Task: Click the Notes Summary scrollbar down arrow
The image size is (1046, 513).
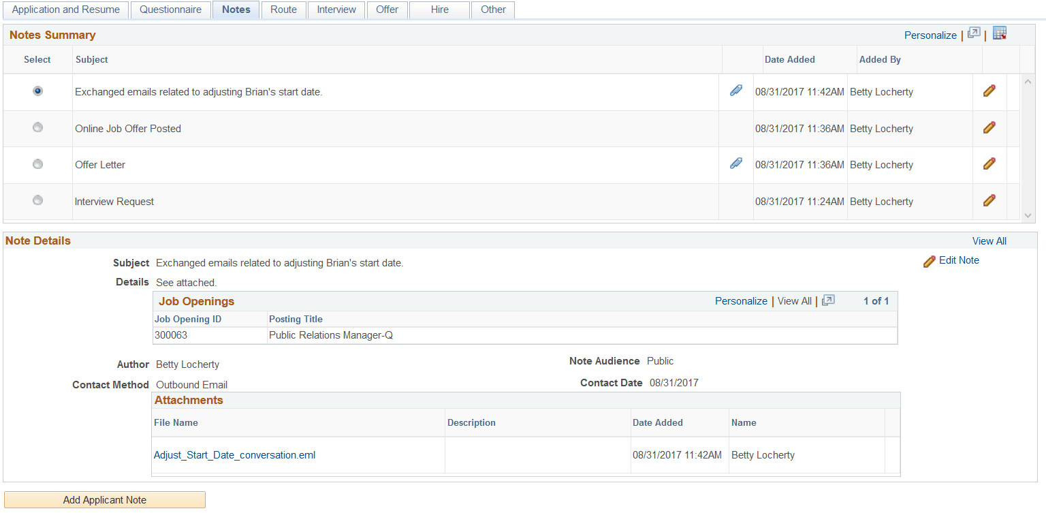Action: 1028,215
